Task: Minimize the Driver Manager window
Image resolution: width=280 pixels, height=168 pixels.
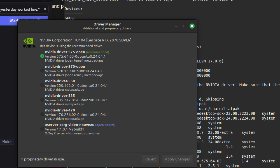Action: coord(176,26)
